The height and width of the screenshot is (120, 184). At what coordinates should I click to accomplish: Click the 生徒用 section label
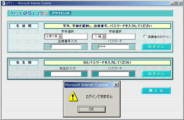[x=24, y=26]
